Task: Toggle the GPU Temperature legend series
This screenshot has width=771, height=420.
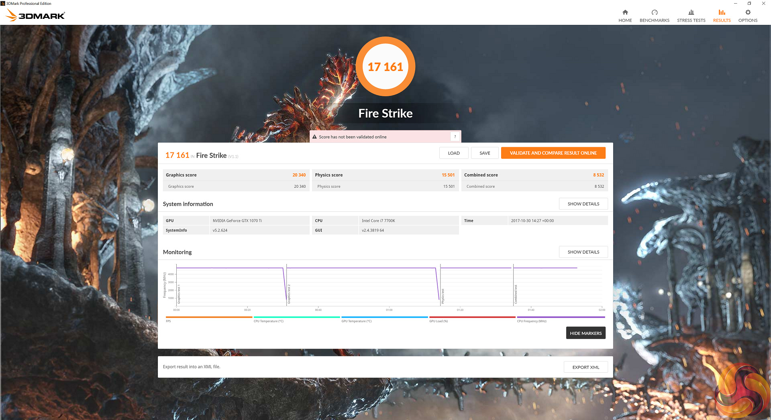Action: click(384, 317)
